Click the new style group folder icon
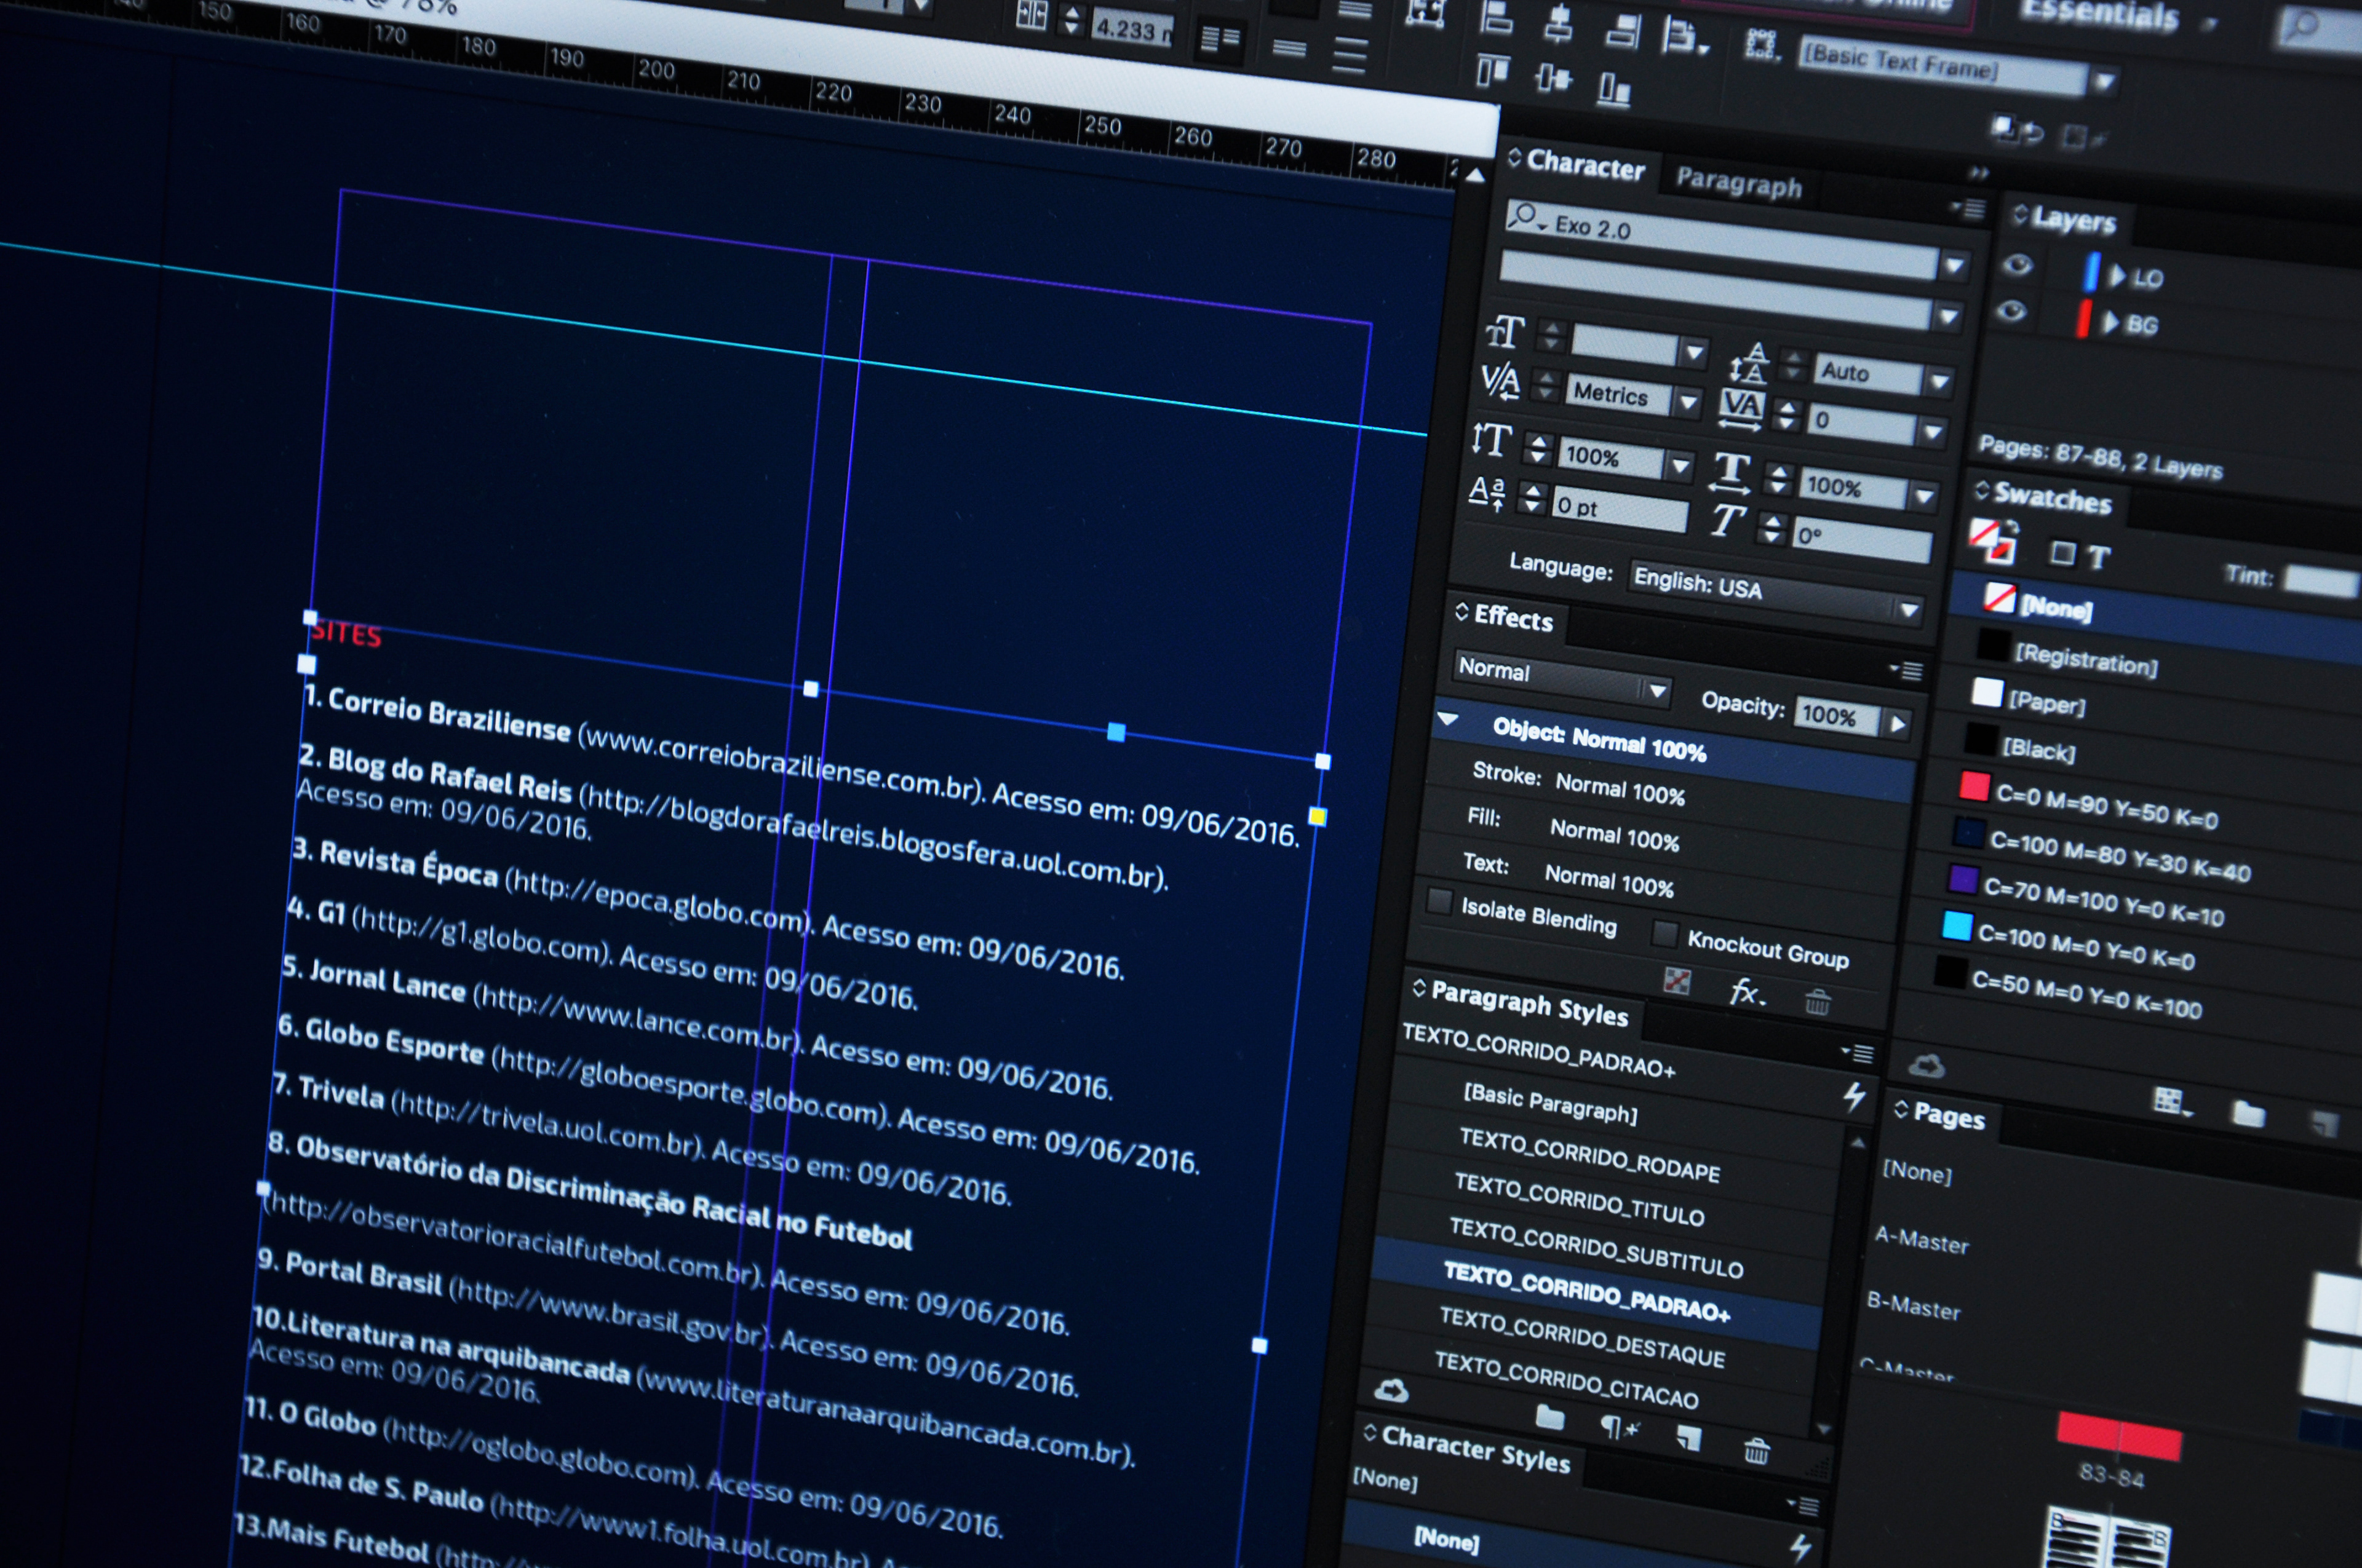 pos(1549,1417)
